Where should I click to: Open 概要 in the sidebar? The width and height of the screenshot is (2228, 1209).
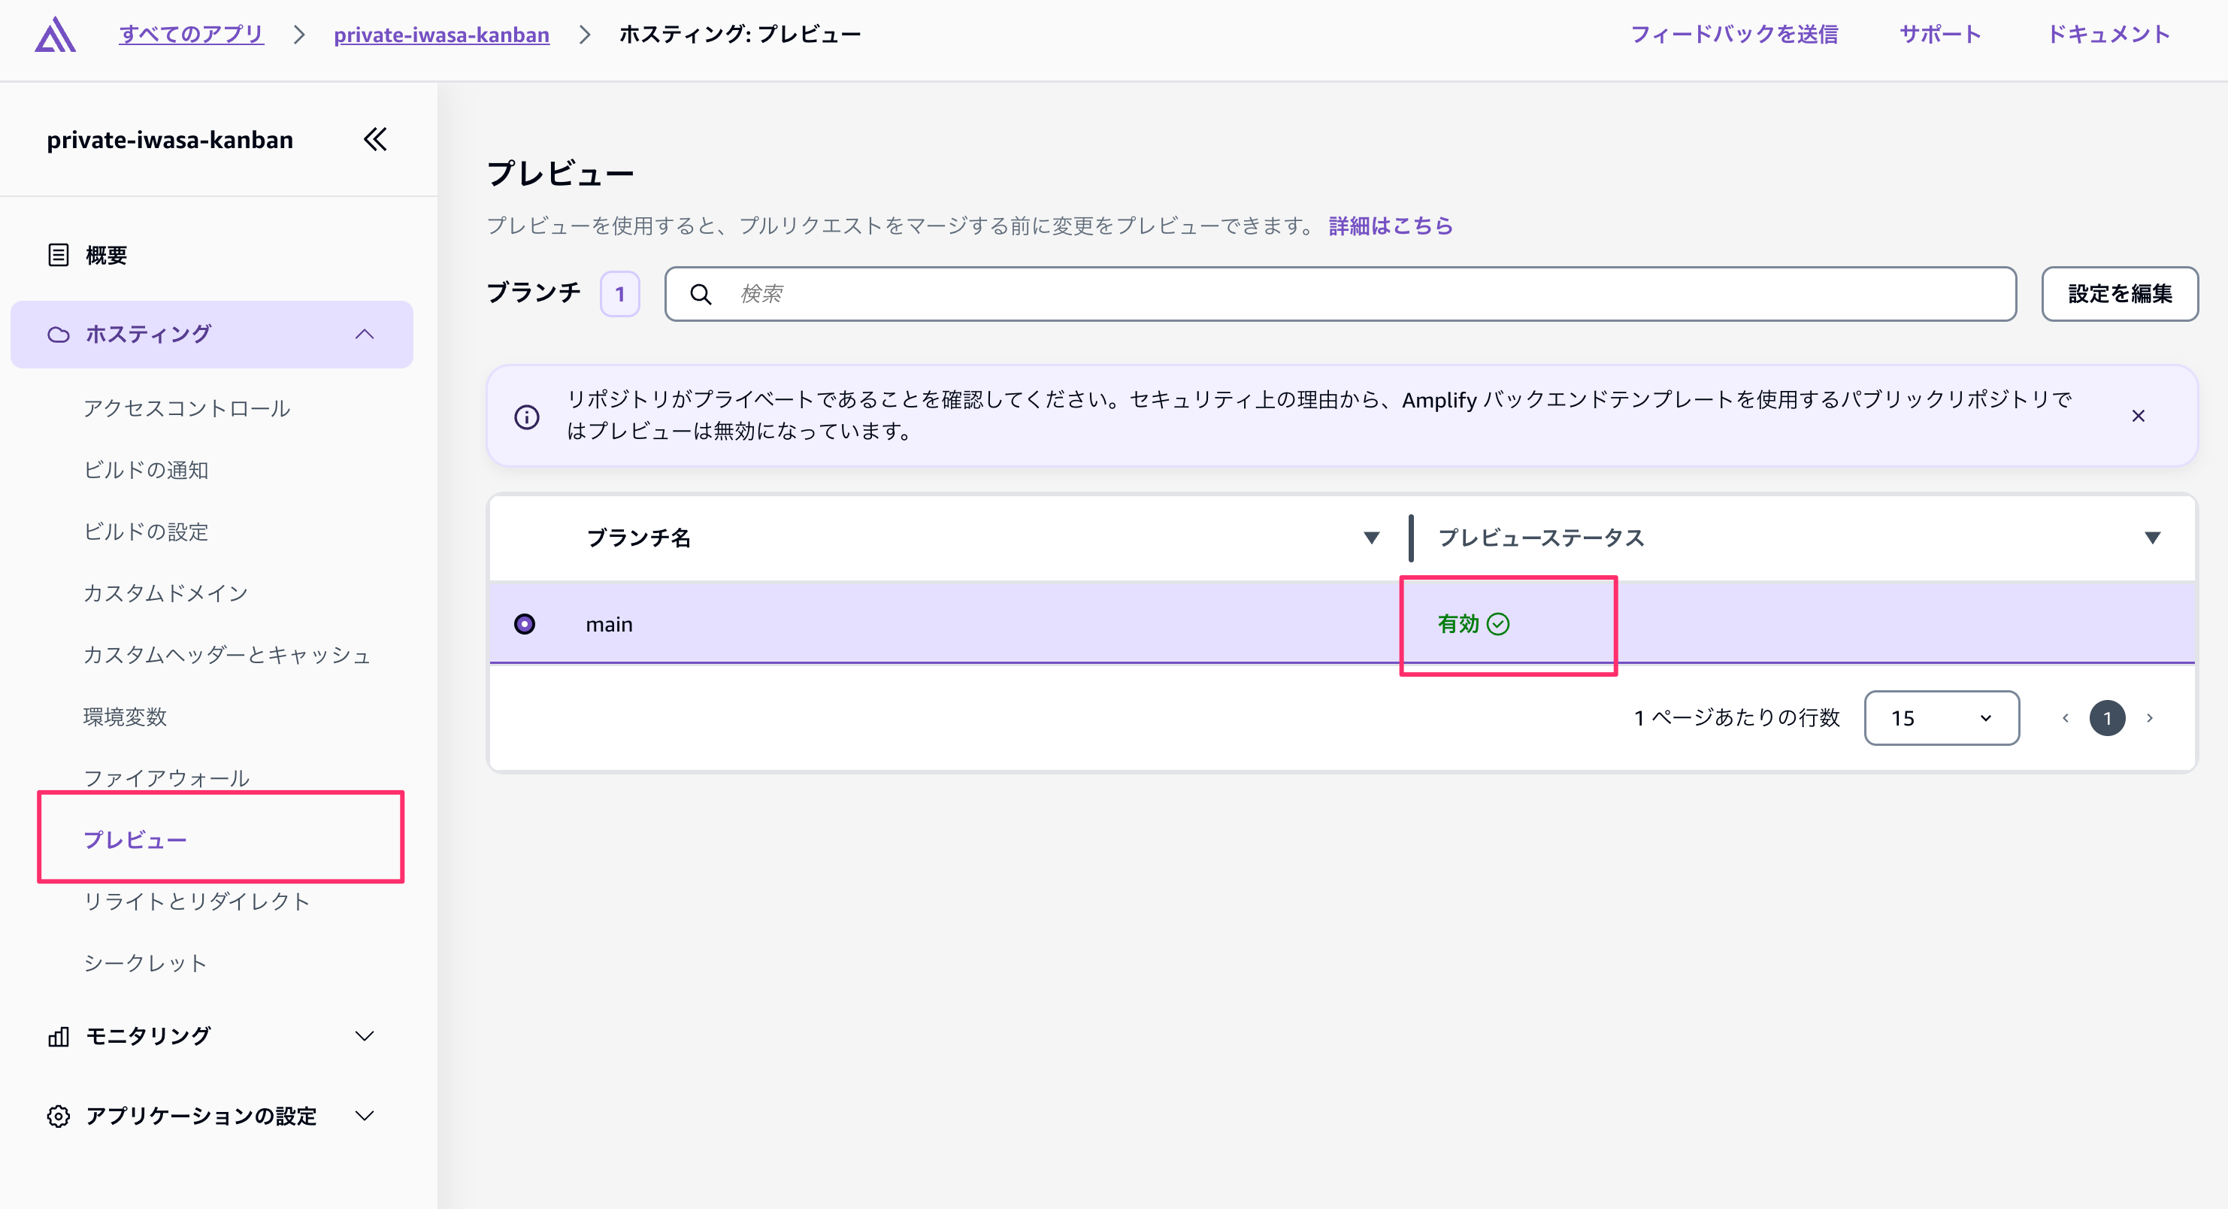pos(107,255)
